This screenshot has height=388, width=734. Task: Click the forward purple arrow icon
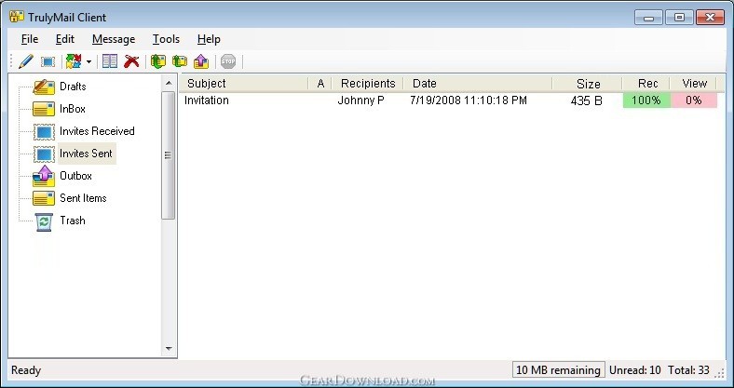[201, 61]
